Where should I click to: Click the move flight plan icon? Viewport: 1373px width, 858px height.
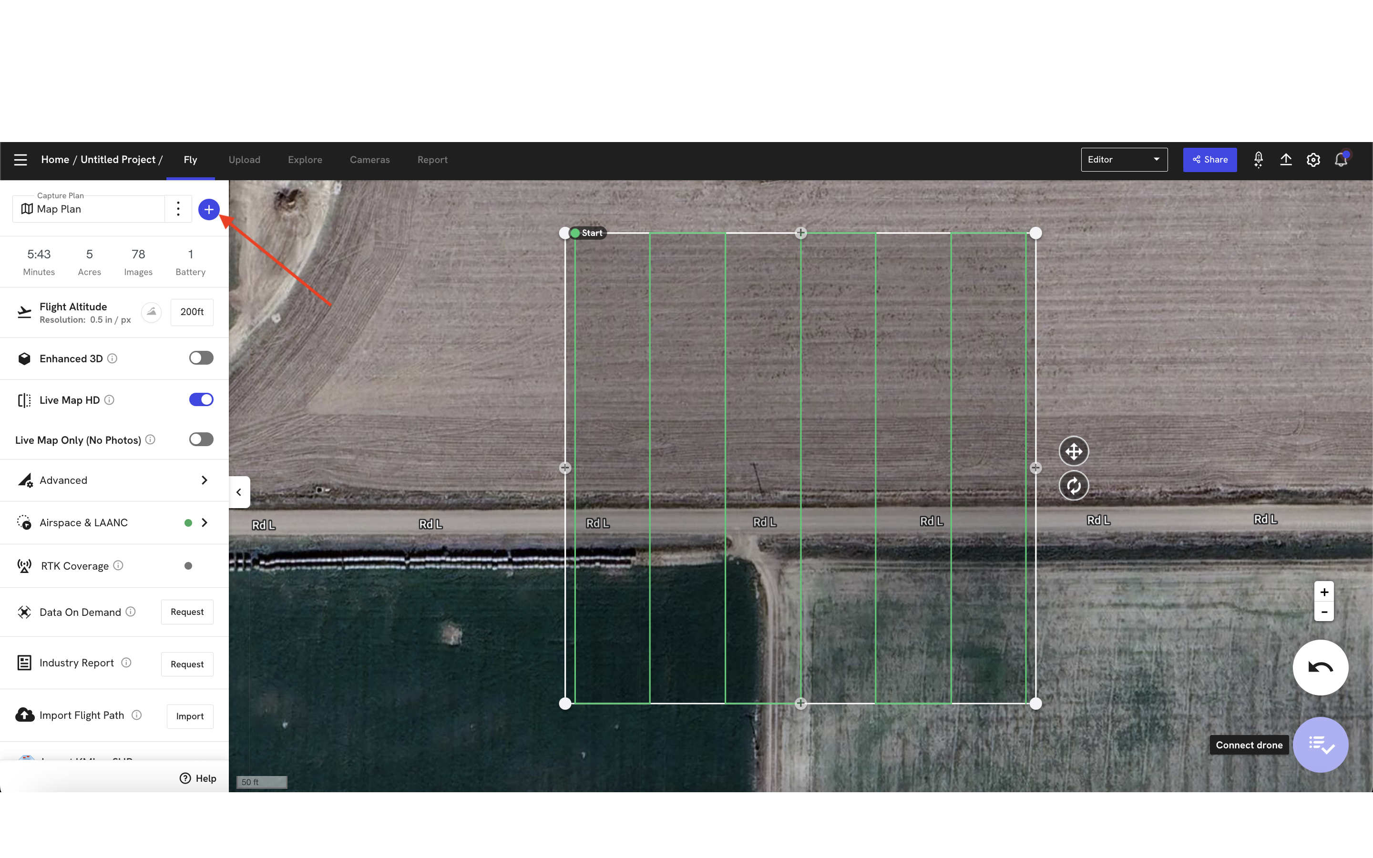(x=1074, y=452)
